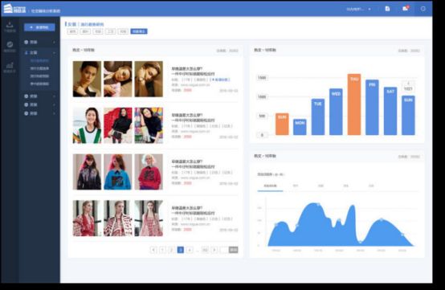This screenshot has width=445, height=290.
Task: Open the download icon in left rail
Action: pyautogui.click(x=10, y=25)
